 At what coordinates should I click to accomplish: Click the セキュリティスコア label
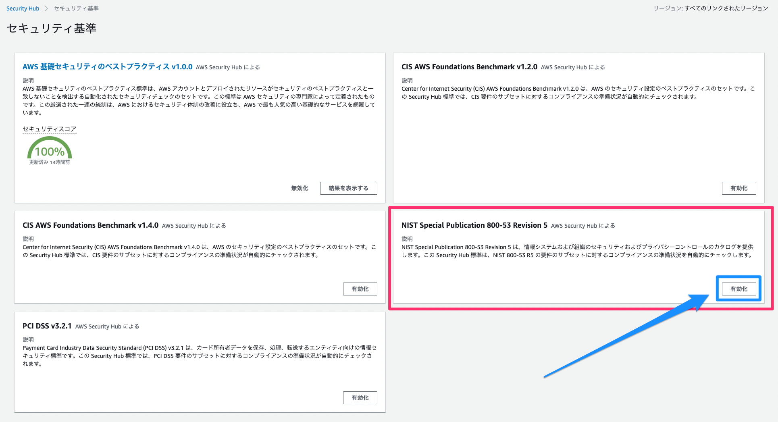[50, 129]
